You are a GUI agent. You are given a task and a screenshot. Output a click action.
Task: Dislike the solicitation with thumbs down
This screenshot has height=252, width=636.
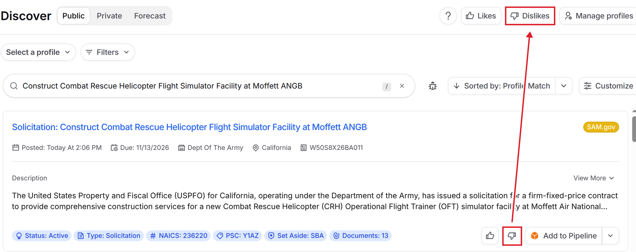coord(512,235)
